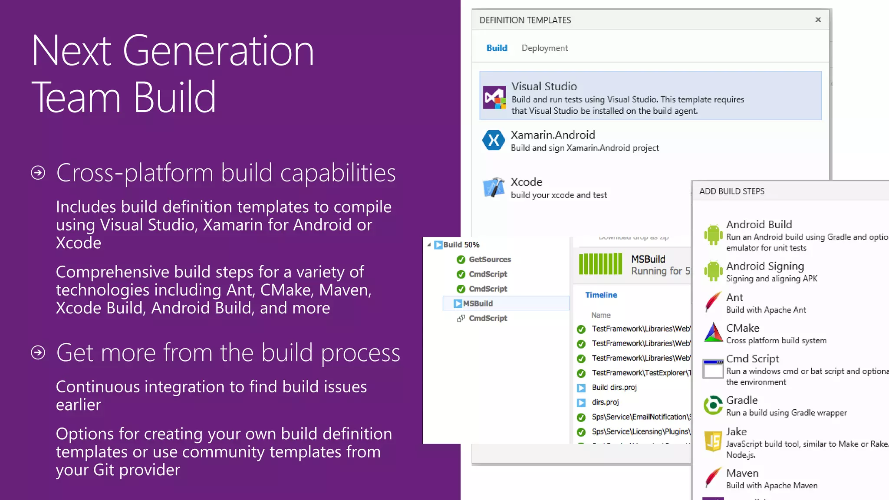Click the Android Build robot icon
889x500 pixels.
(712, 235)
